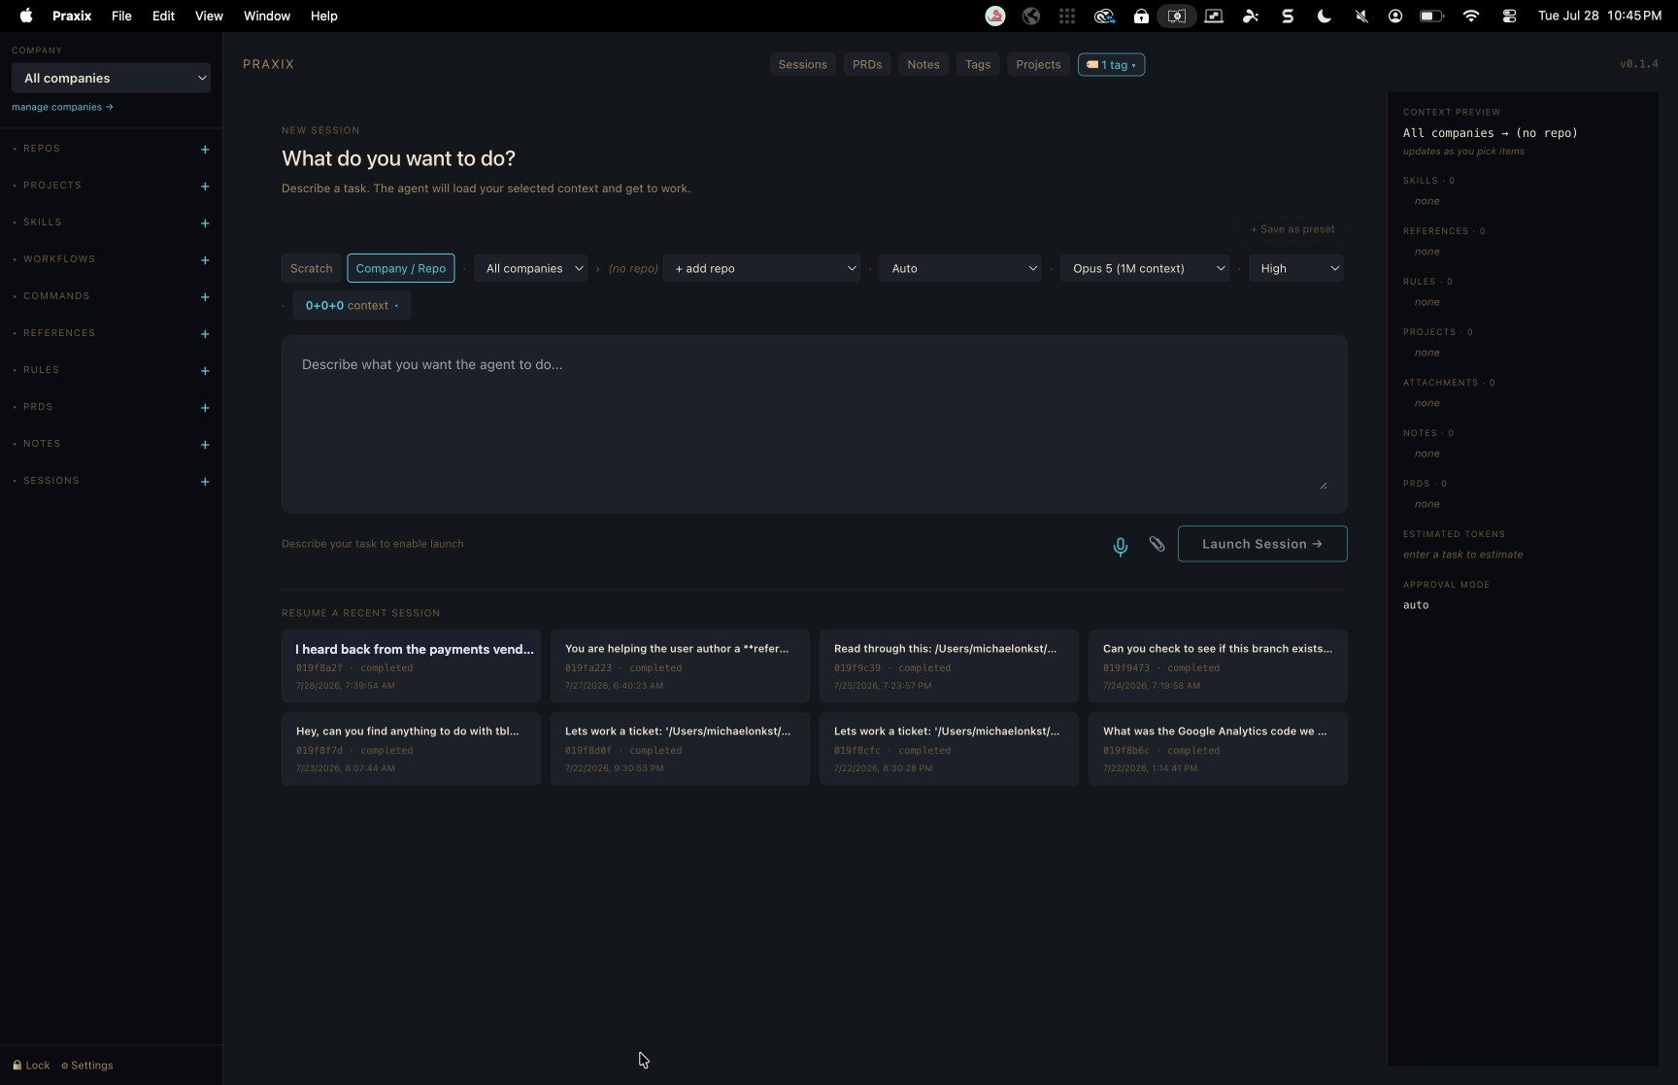Open the Apple menu

pyautogui.click(x=26, y=16)
